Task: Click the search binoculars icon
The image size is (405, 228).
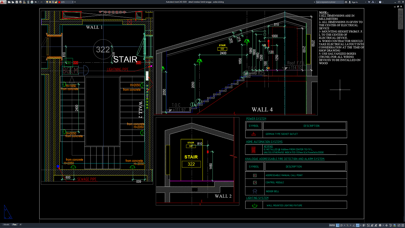Action: pyautogui.click(x=346, y=2)
